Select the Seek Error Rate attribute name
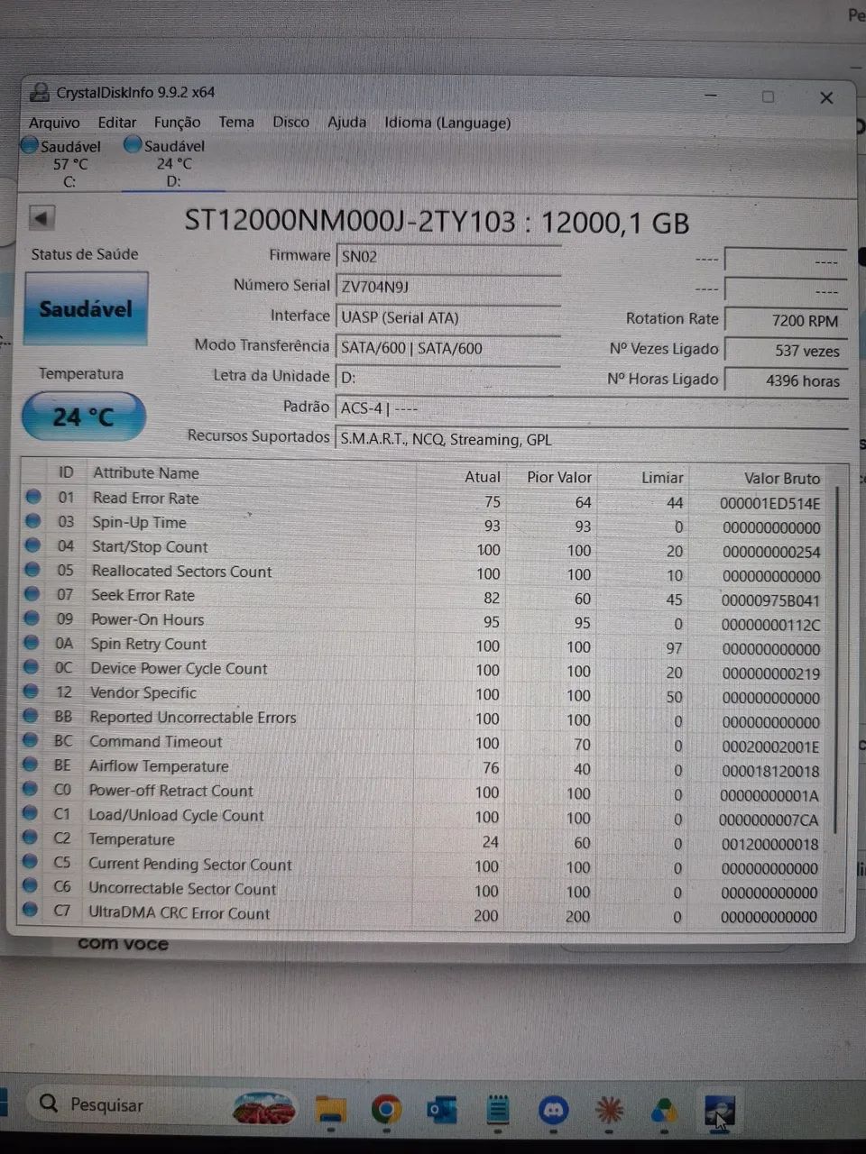The width and height of the screenshot is (866, 1154). (143, 595)
